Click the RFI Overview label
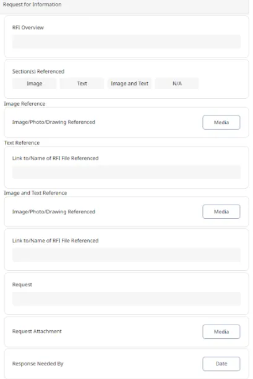253x379 pixels. click(x=28, y=28)
